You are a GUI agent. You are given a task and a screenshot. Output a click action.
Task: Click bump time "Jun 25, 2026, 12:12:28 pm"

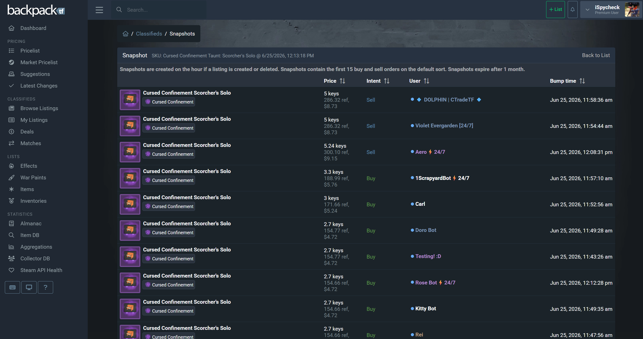coord(581,283)
